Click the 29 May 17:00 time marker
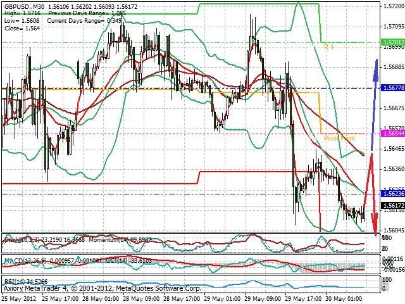This screenshot has width=405, height=304. (x=303, y=298)
